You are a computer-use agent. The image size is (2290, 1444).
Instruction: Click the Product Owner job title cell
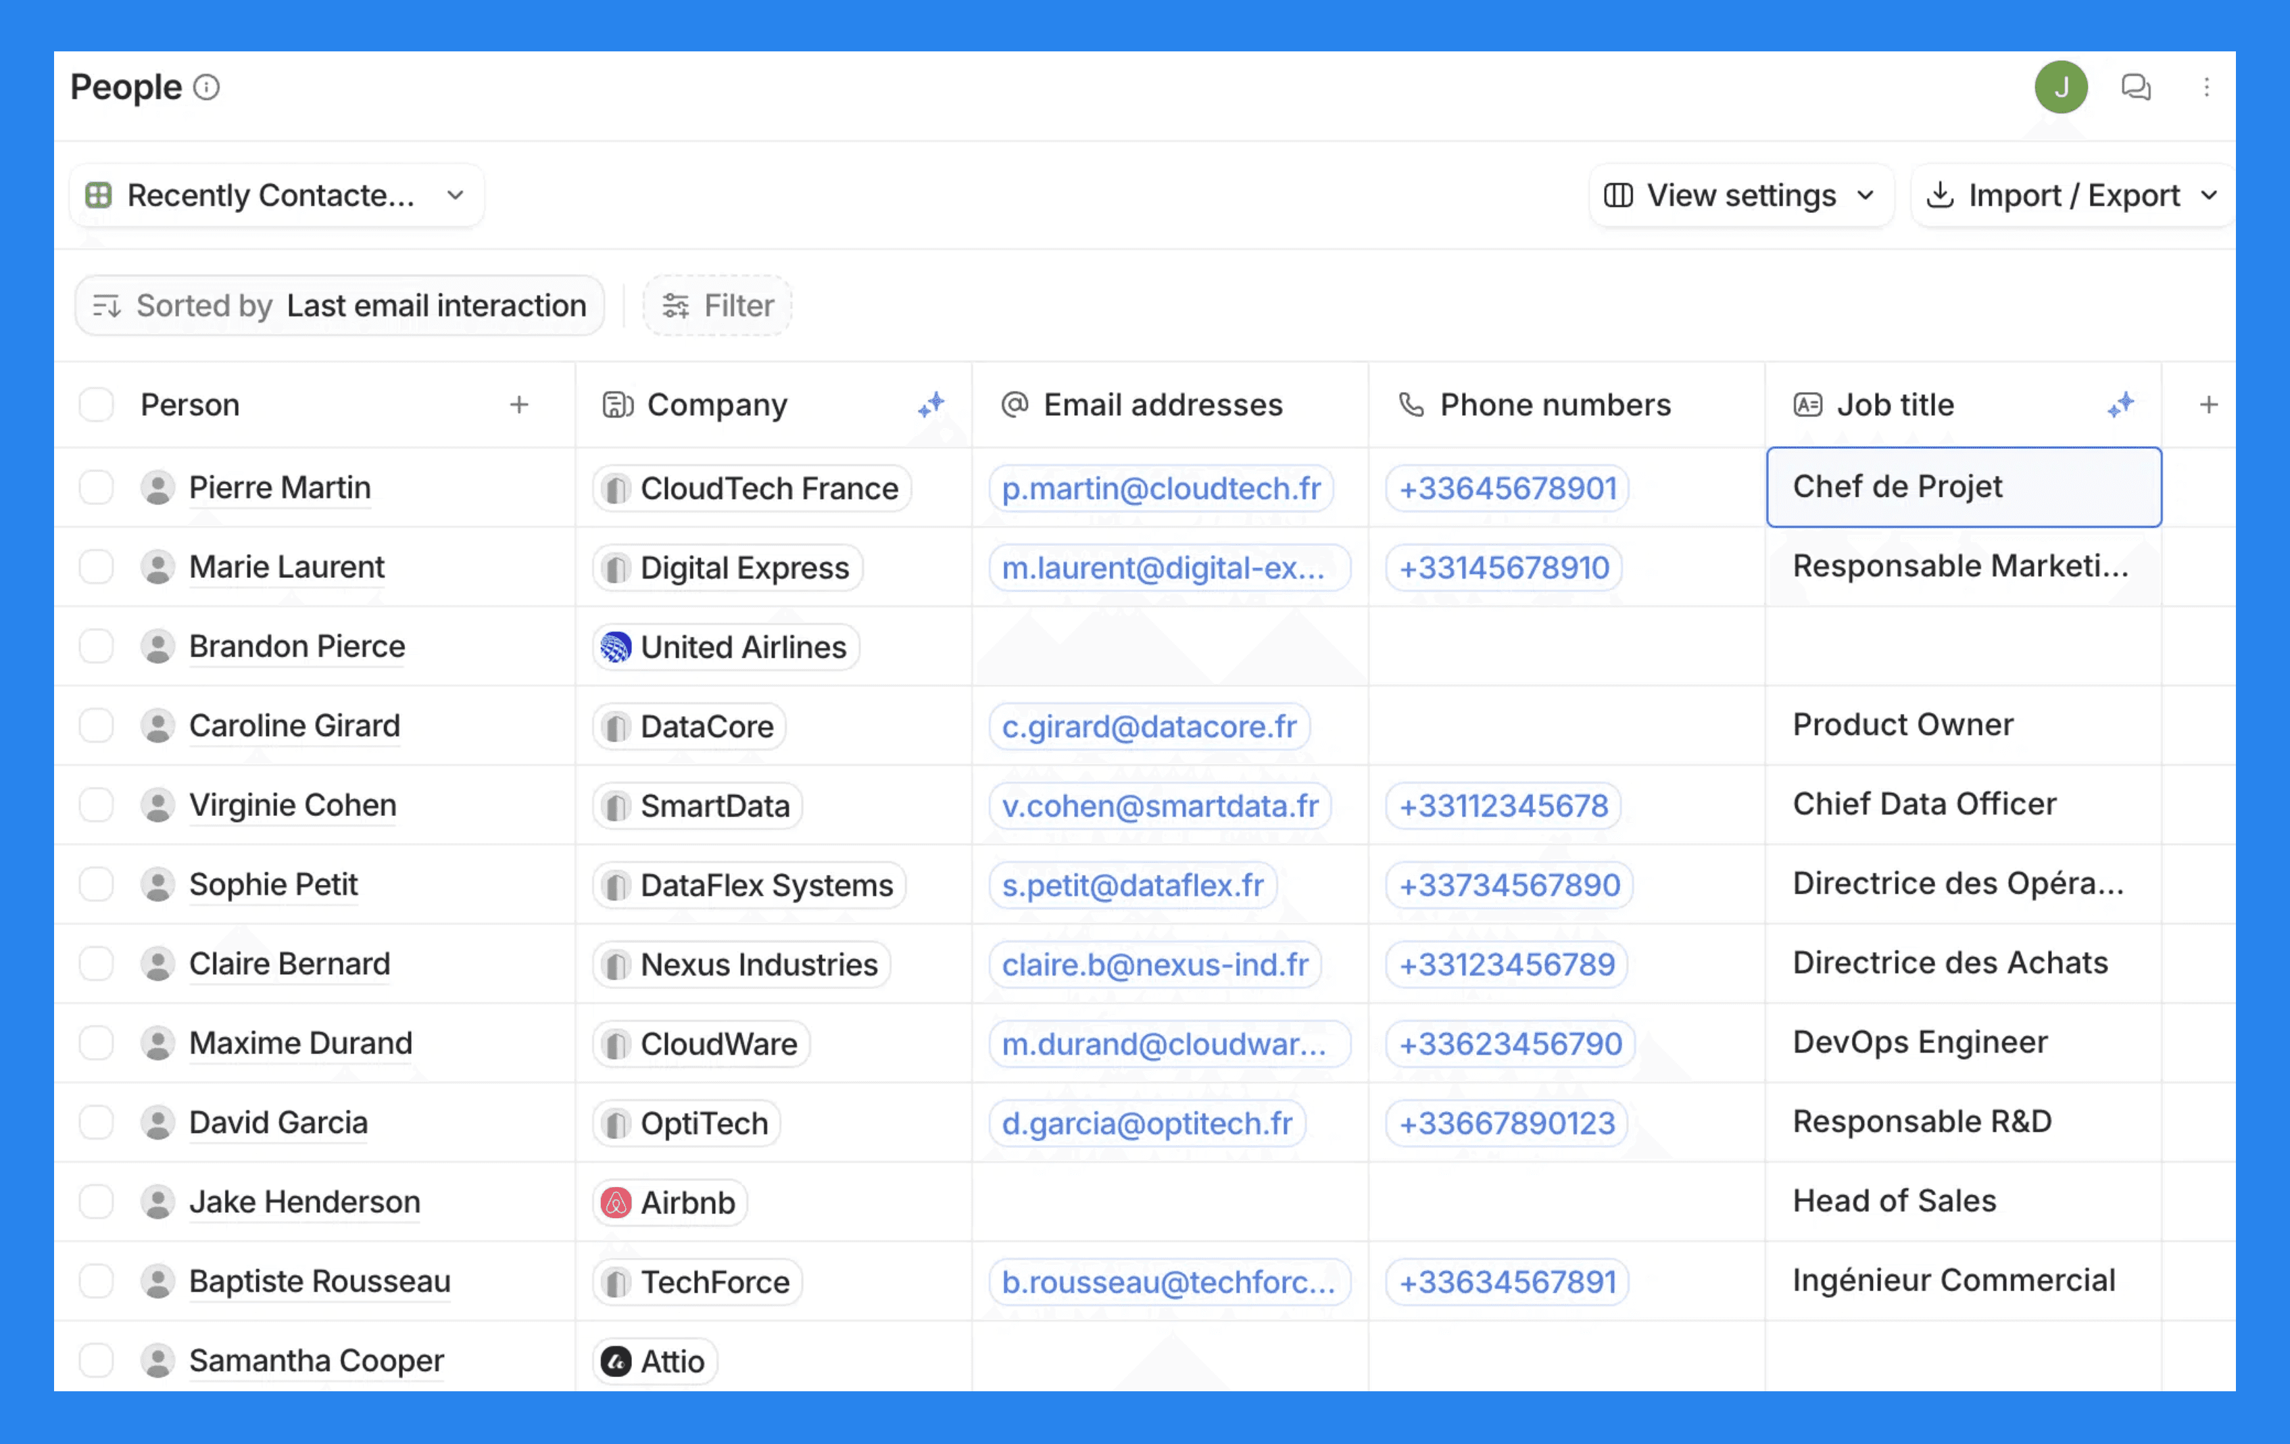[x=1963, y=726]
